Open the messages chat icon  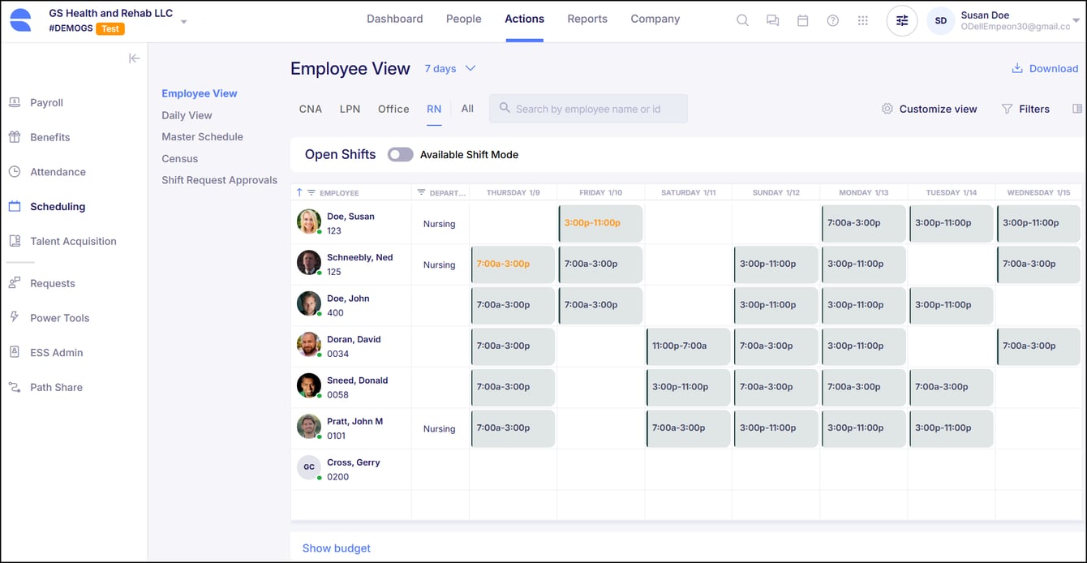coord(772,19)
